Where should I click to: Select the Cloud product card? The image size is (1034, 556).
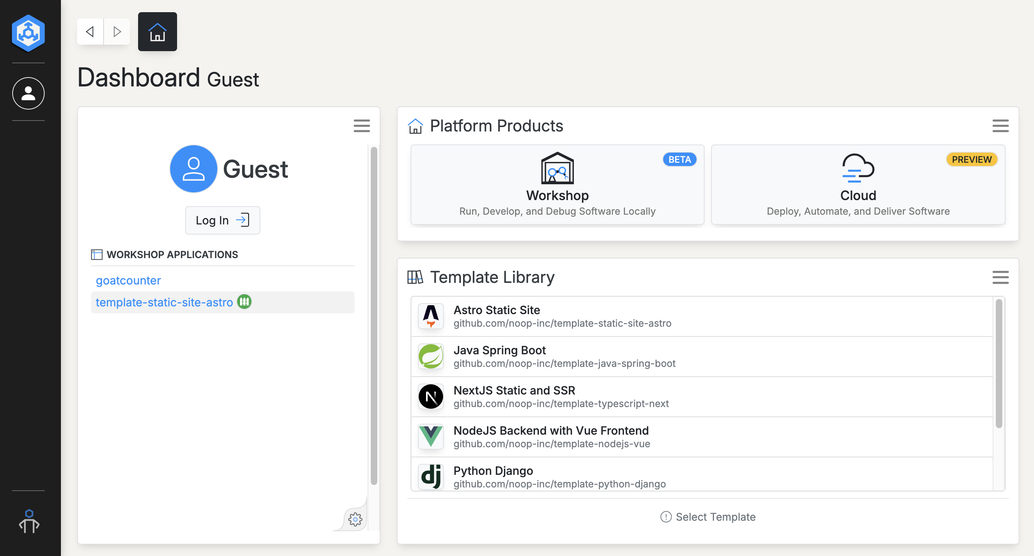[858, 185]
